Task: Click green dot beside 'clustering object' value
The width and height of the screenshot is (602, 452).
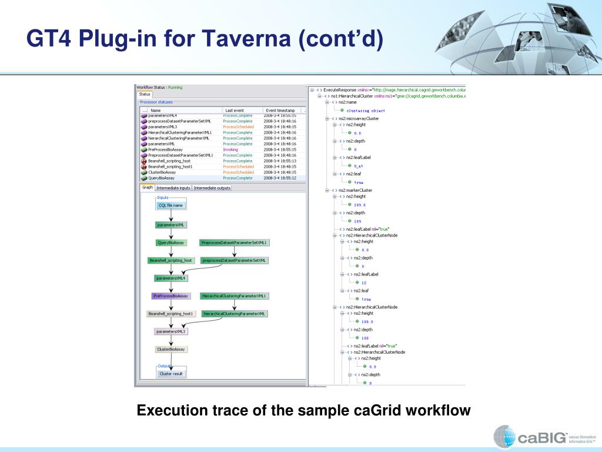Action: point(342,110)
